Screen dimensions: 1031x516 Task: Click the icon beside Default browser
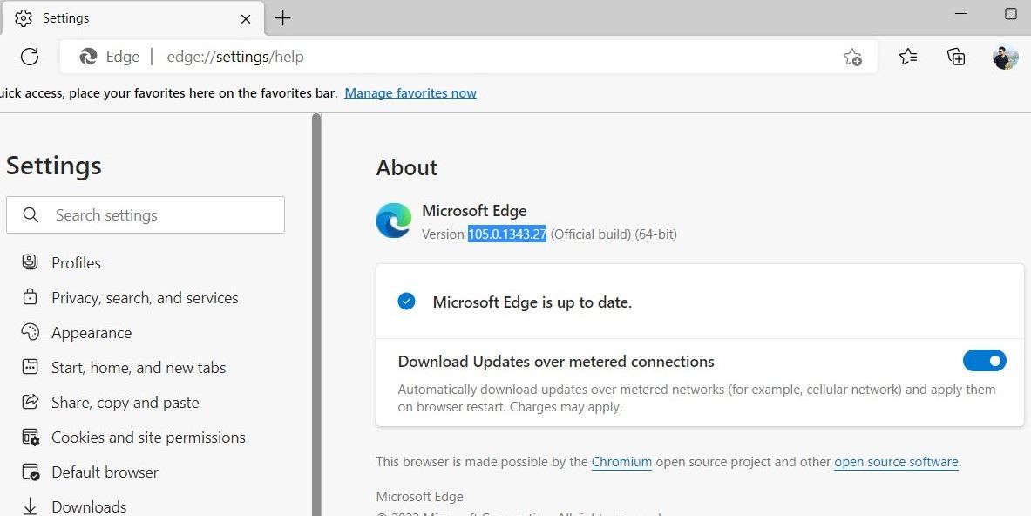(x=31, y=472)
